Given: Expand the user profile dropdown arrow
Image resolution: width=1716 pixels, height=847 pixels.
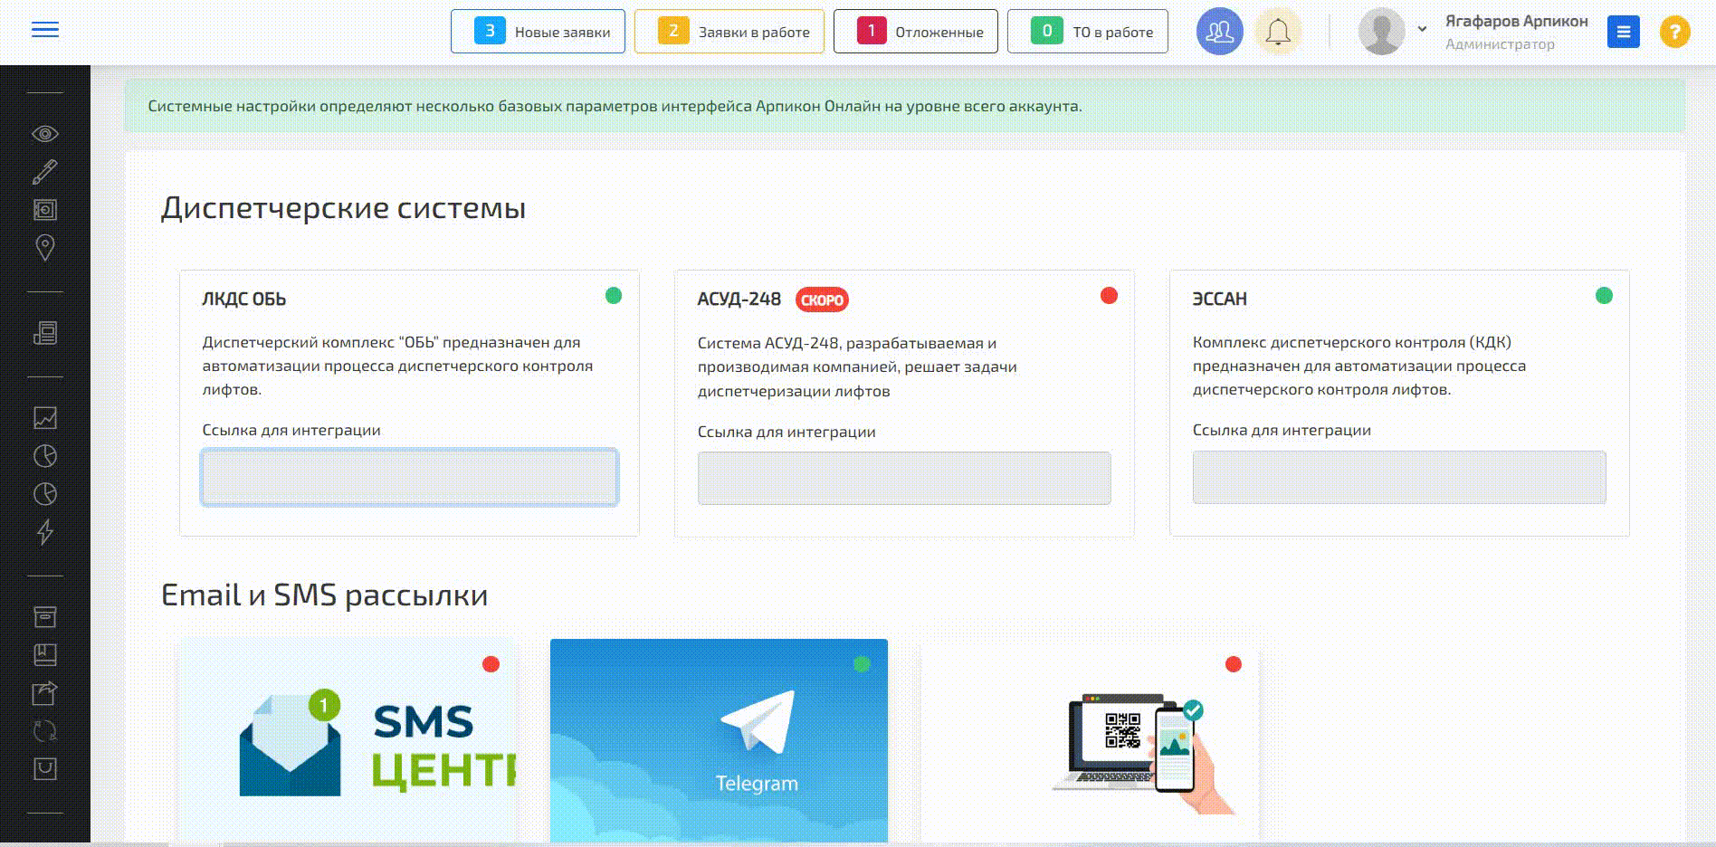Looking at the screenshot, I should coord(1422,29).
